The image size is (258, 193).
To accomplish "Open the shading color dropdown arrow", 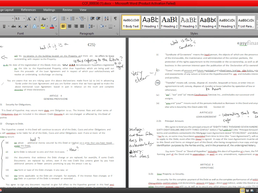I will pyautogui.click(x=106, y=26).
